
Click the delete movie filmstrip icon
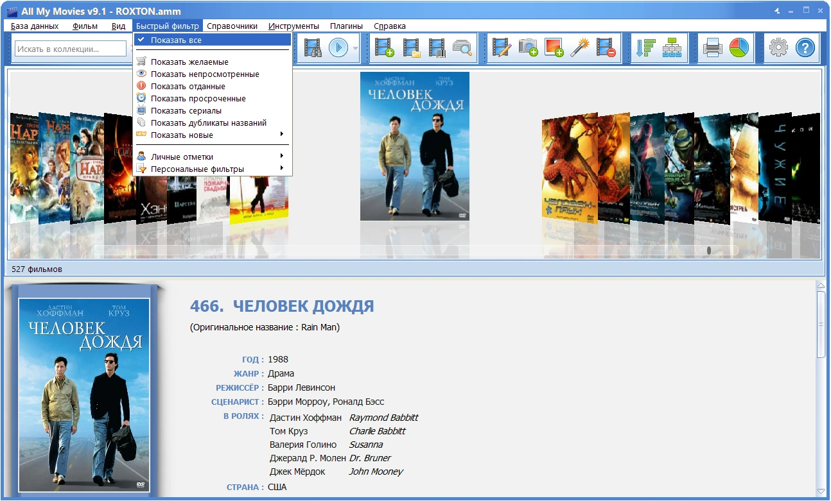pyautogui.click(x=606, y=48)
